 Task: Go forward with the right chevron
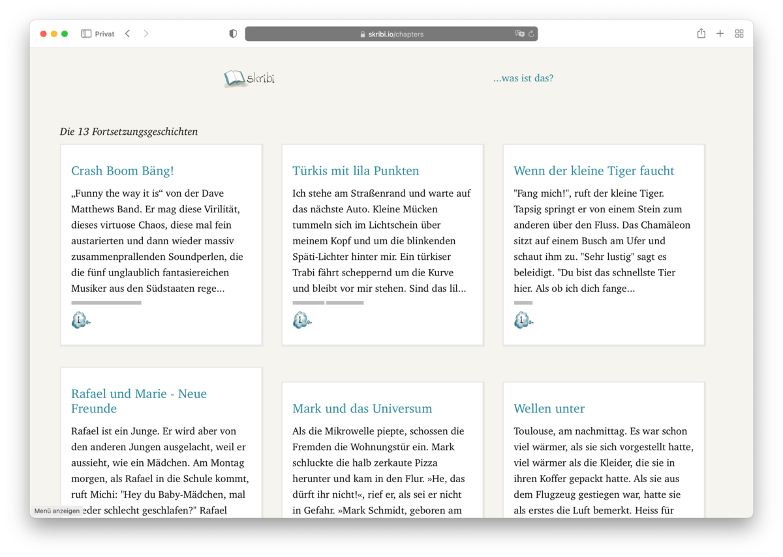146,34
